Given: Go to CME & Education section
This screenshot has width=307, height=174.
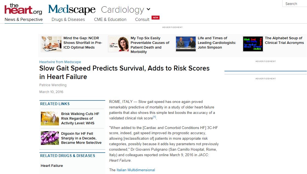Looking at the screenshot, I should point(110,19).
